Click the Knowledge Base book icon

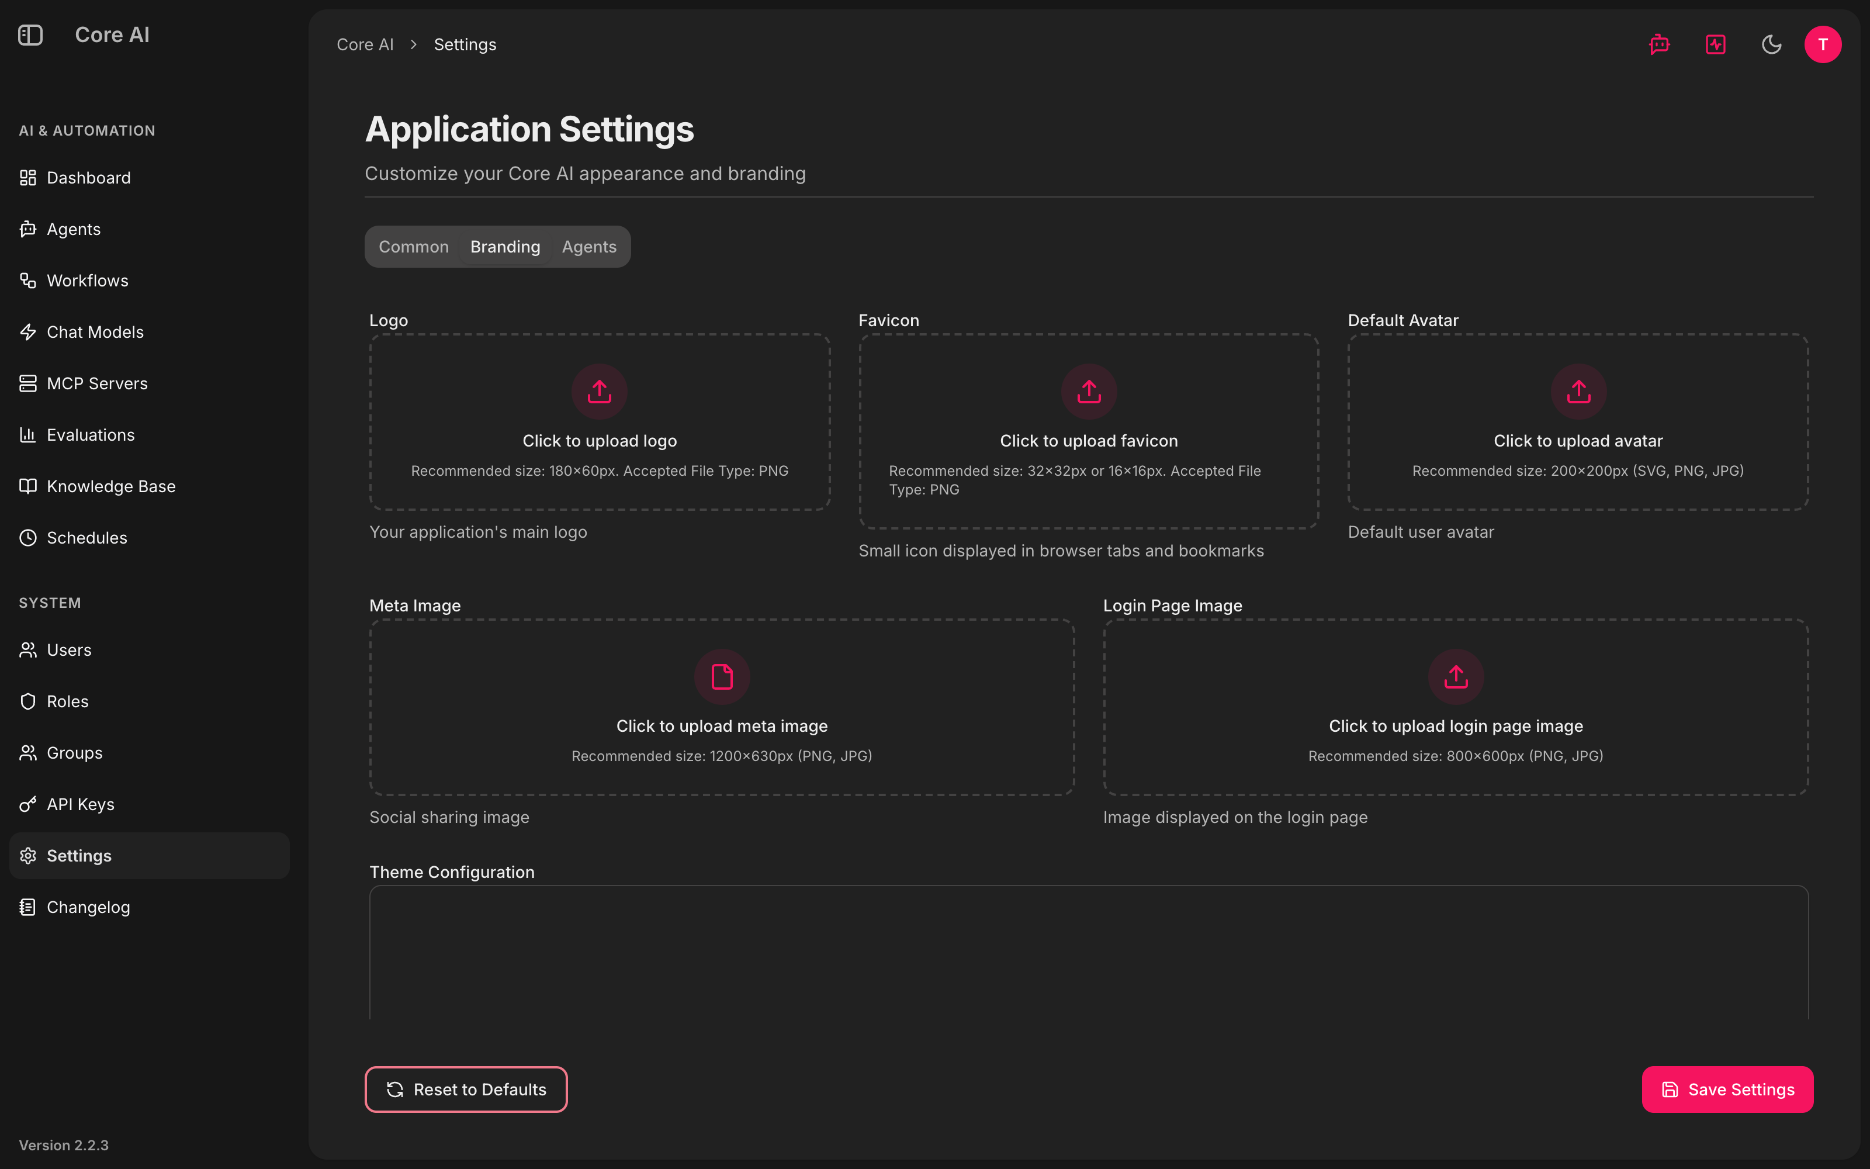point(28,486)
